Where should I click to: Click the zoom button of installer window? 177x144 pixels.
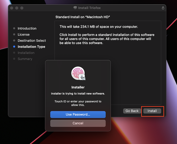(22, 8)
